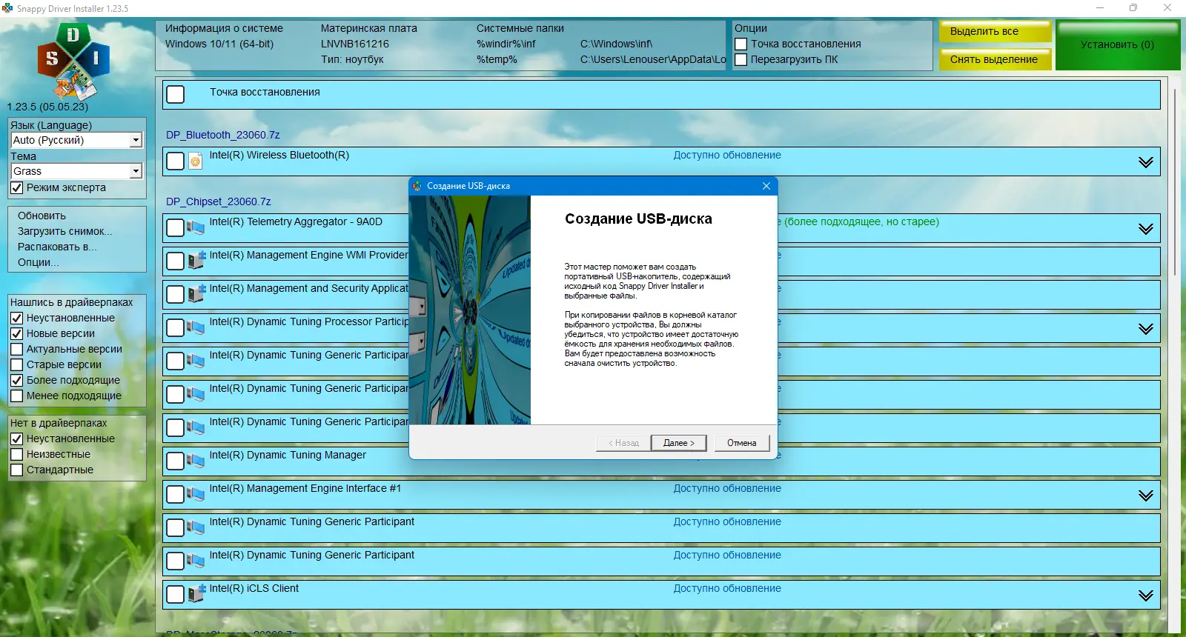
Task: Open the Тема dropdown showing Grass
Action: point(76,171)
